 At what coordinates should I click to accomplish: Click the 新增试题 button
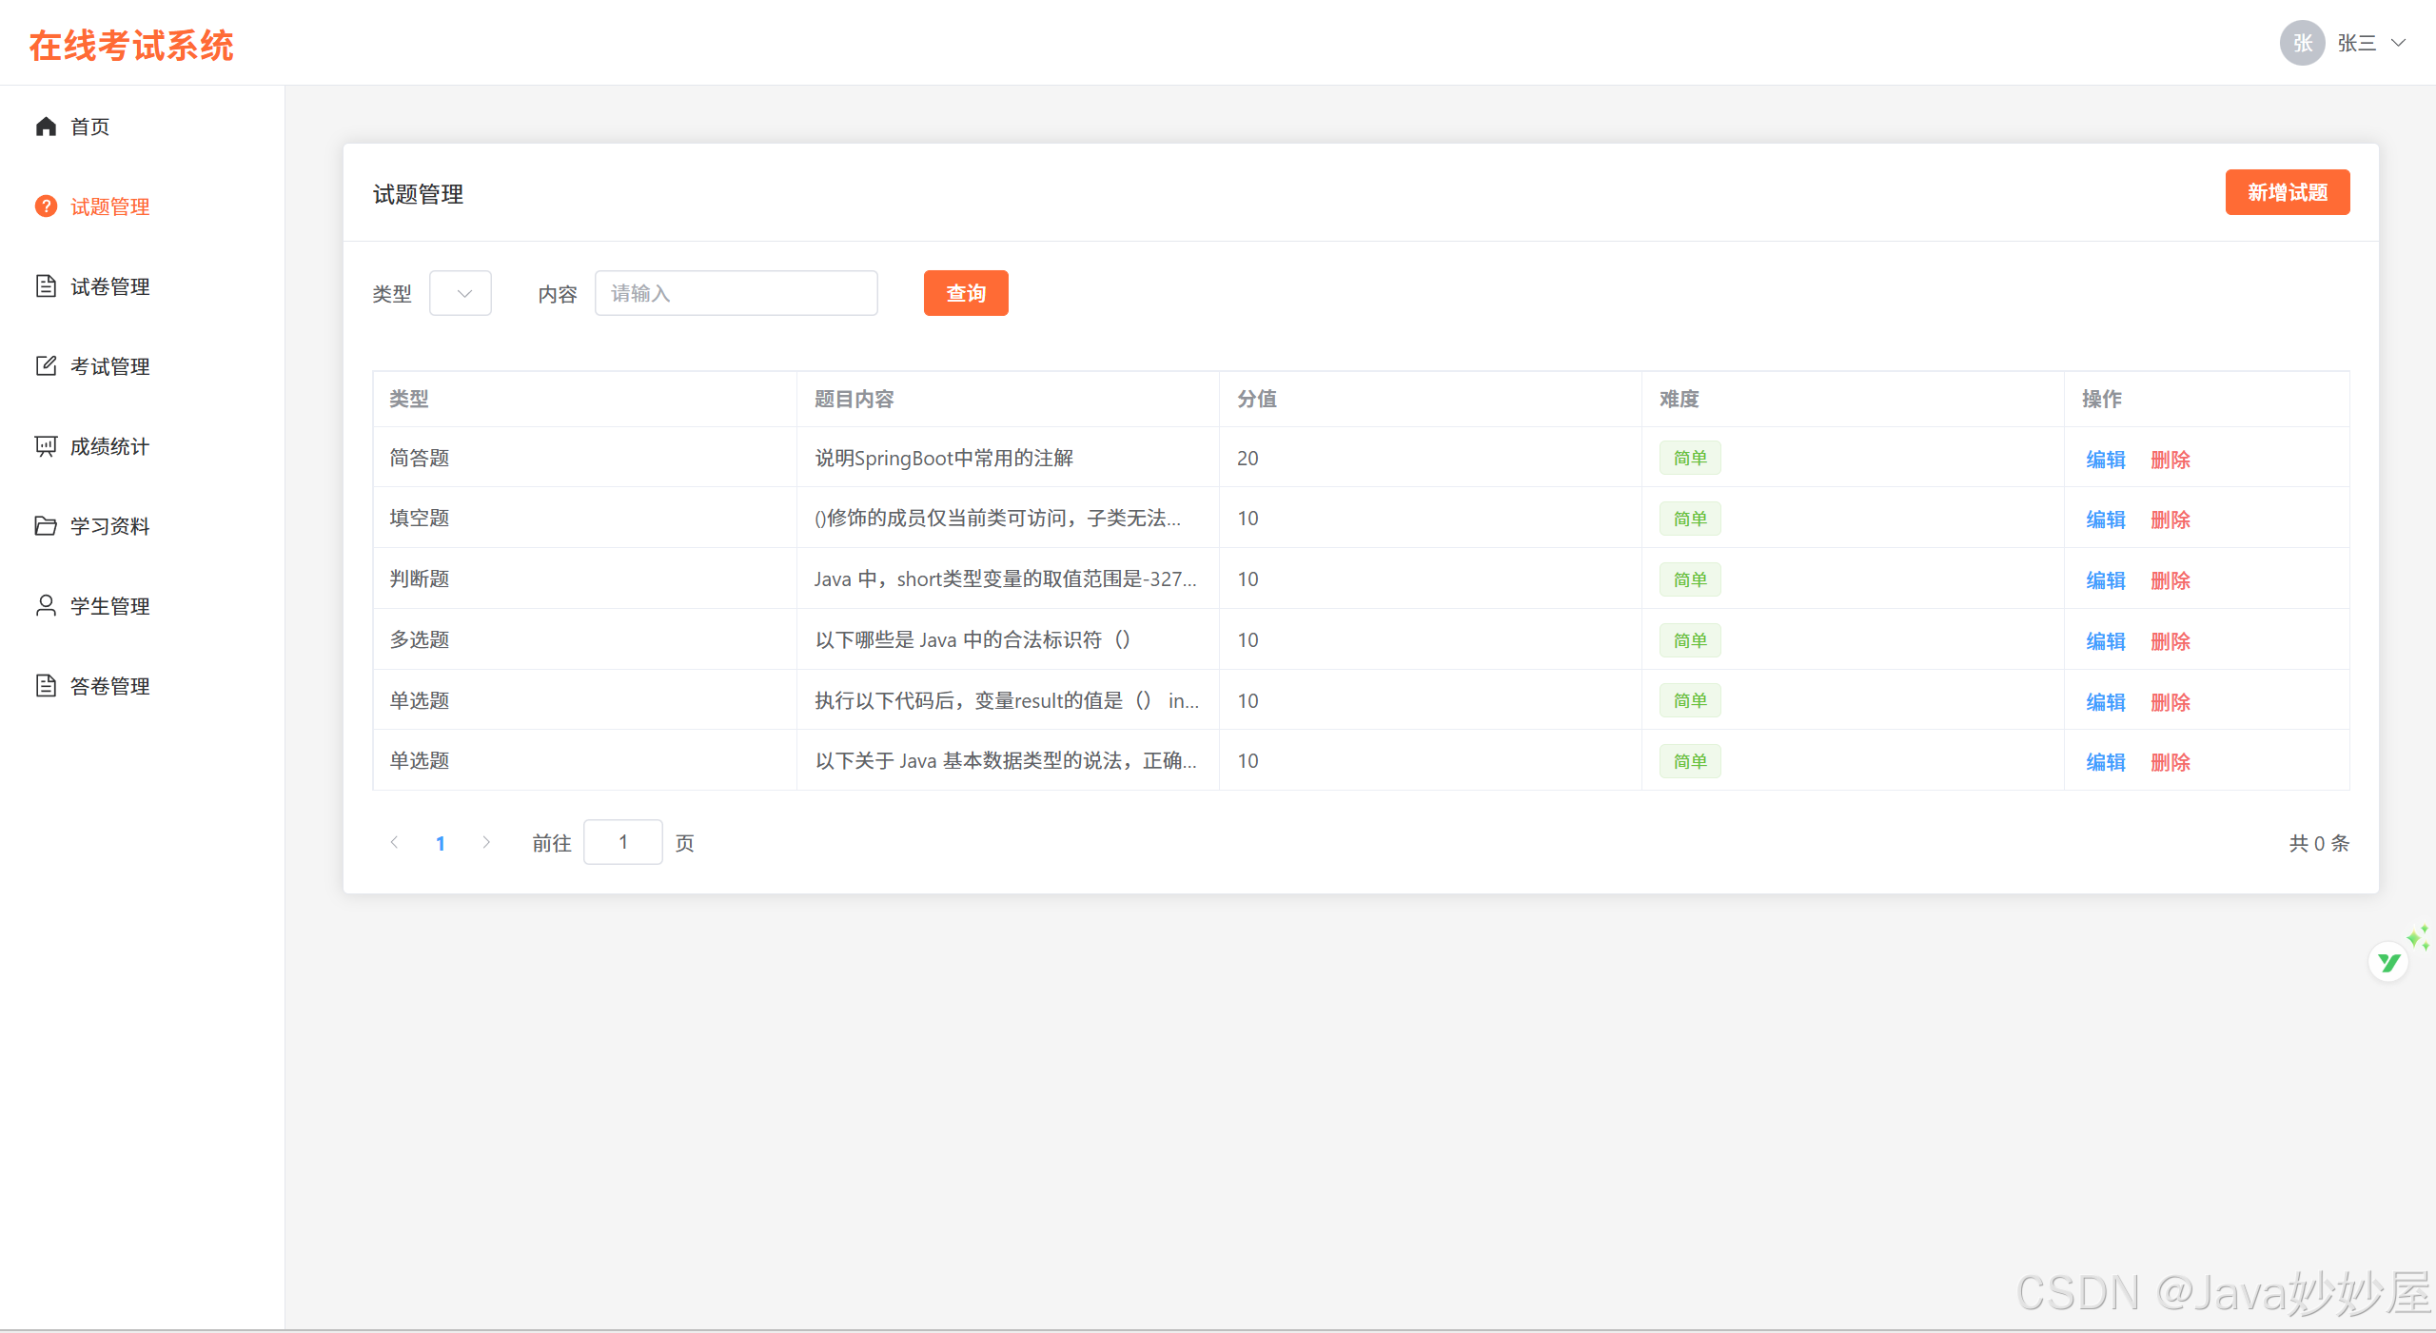click(2287, 192)
